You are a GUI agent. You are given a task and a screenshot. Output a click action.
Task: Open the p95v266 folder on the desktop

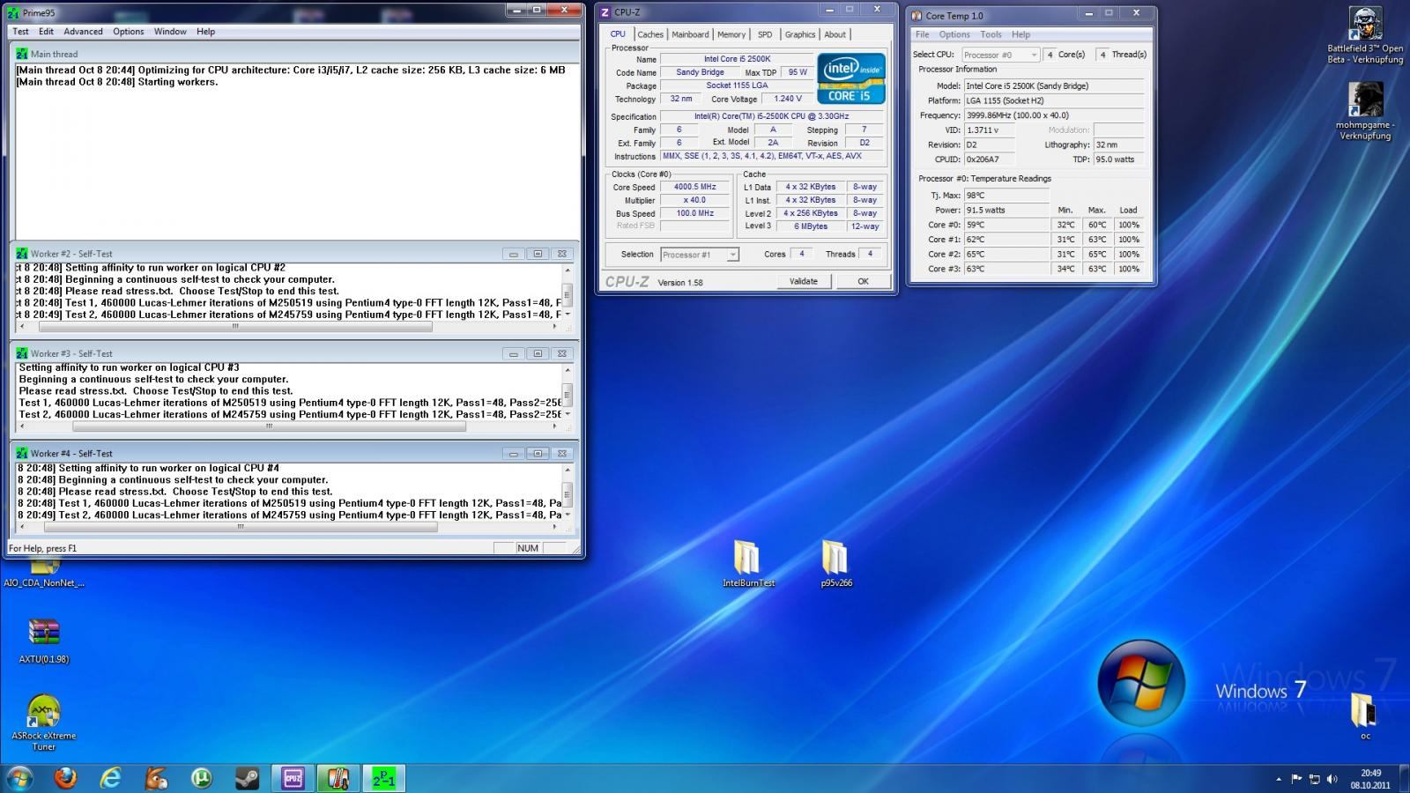pyautogui.click(x=835, y=564)
